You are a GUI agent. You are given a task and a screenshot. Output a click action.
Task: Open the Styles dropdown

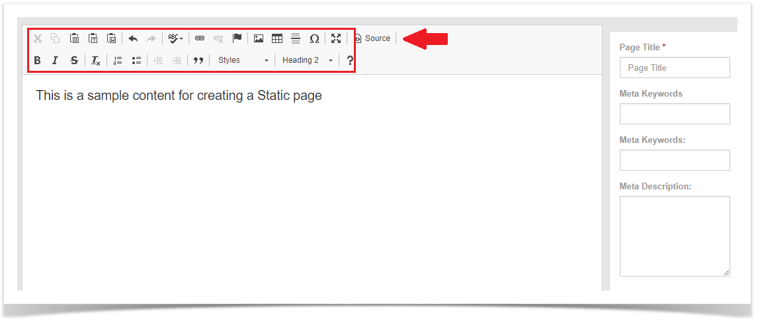(243, 61)
